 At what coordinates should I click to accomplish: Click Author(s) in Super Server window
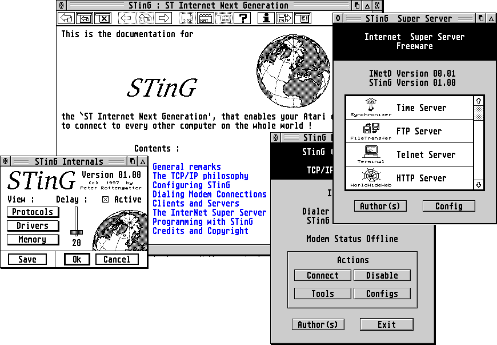tap(380, 206)
